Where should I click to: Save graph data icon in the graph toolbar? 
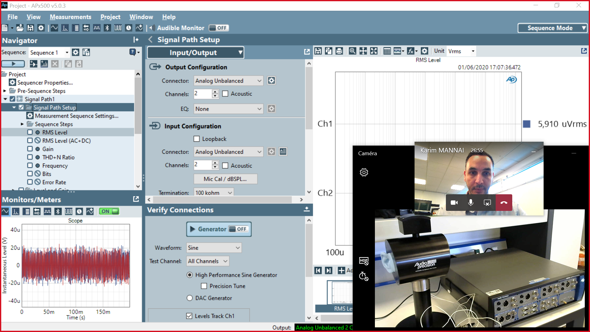[318, 51]
